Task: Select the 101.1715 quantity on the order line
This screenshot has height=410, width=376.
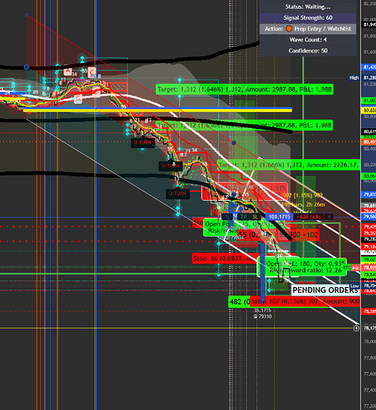Action: [279, 216]
